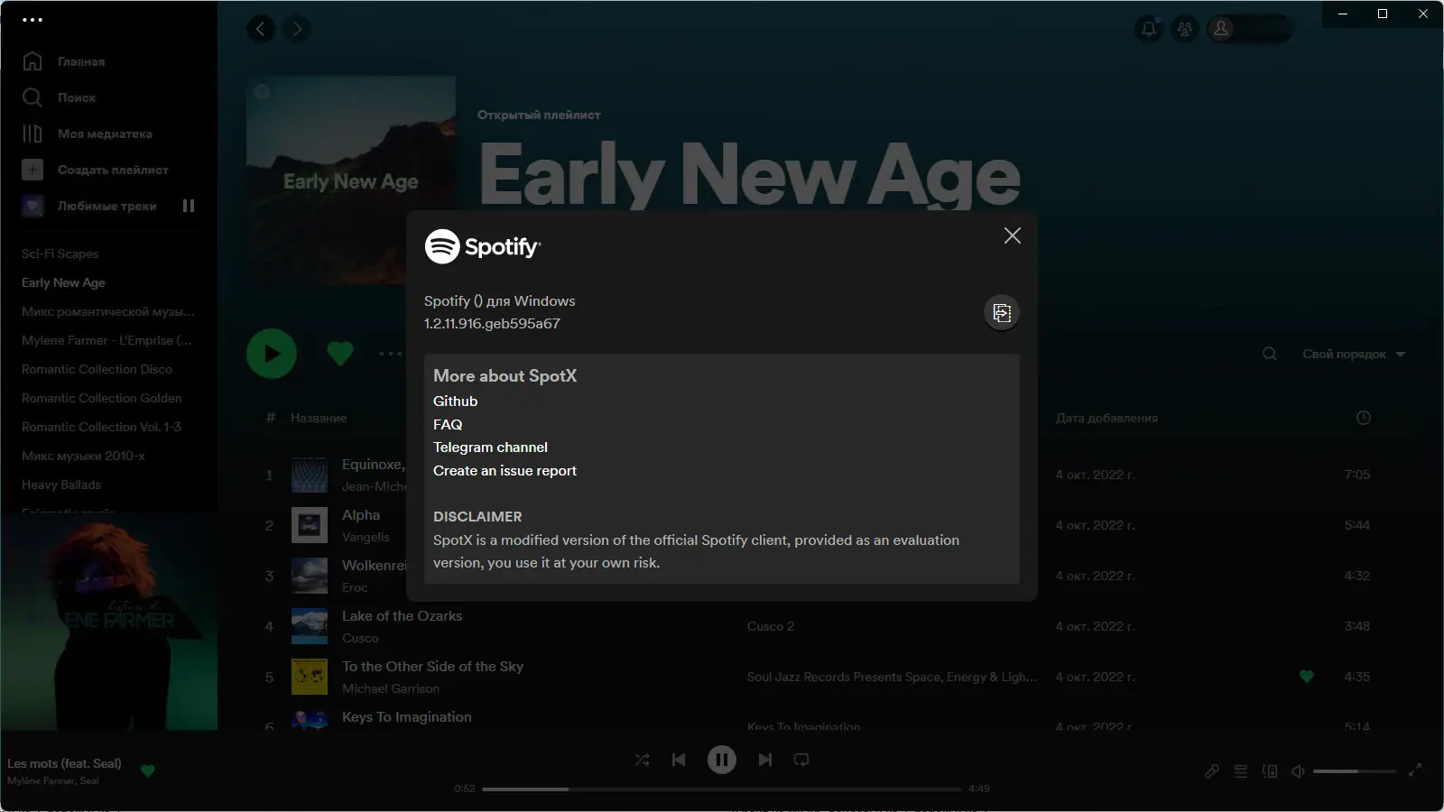Open Микс романтической музыки playlist
This screenshot has width=1444, height=812.
(x=107, y=311)
